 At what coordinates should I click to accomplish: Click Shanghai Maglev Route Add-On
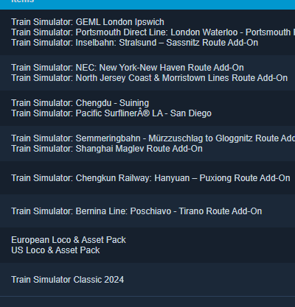[107, 149]
